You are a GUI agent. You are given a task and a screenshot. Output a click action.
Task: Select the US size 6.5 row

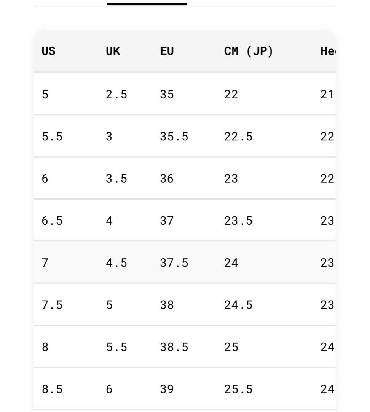tap(185, 220)
